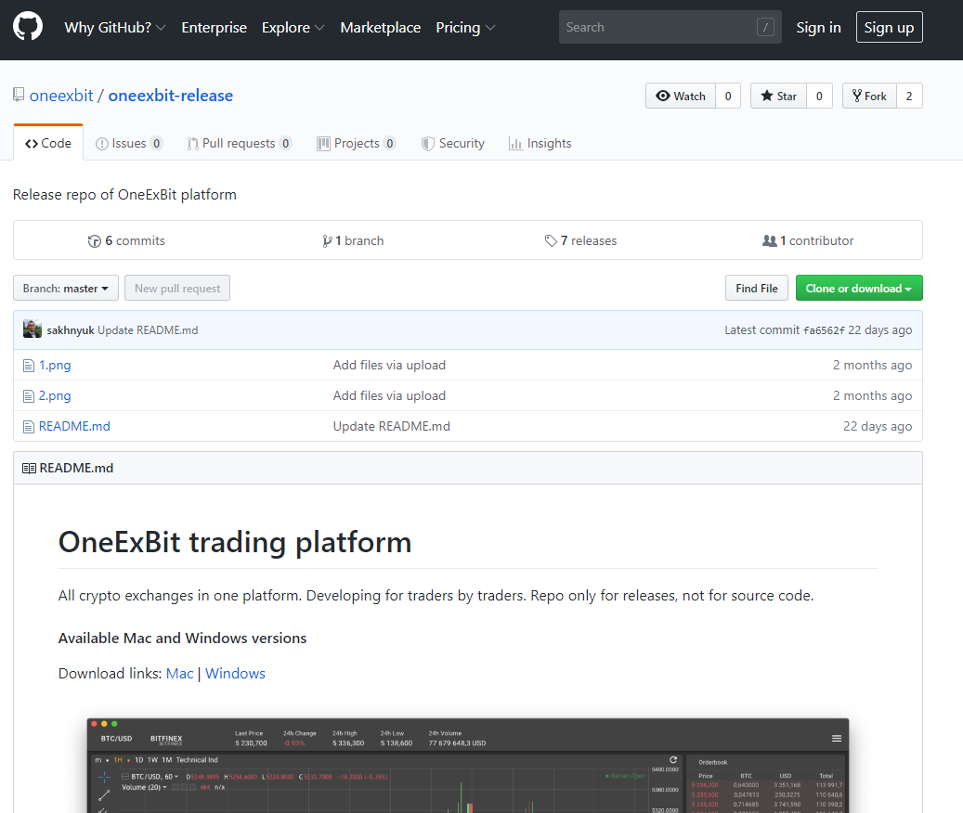View the 7 releases link
This screenshot has width=963, height=813.
581,241
